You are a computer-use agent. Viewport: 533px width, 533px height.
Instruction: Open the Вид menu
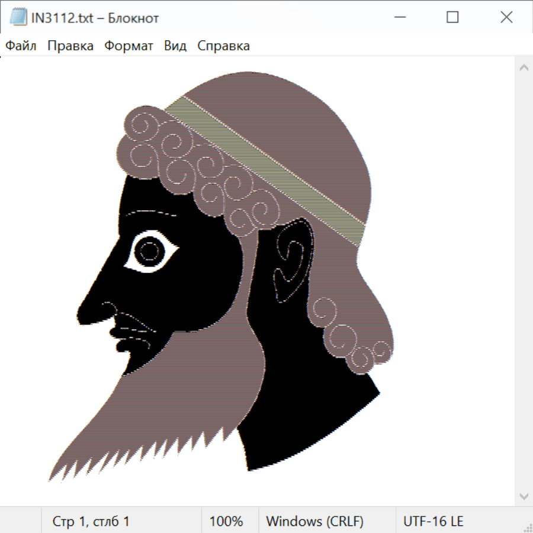tap(175, 46)
